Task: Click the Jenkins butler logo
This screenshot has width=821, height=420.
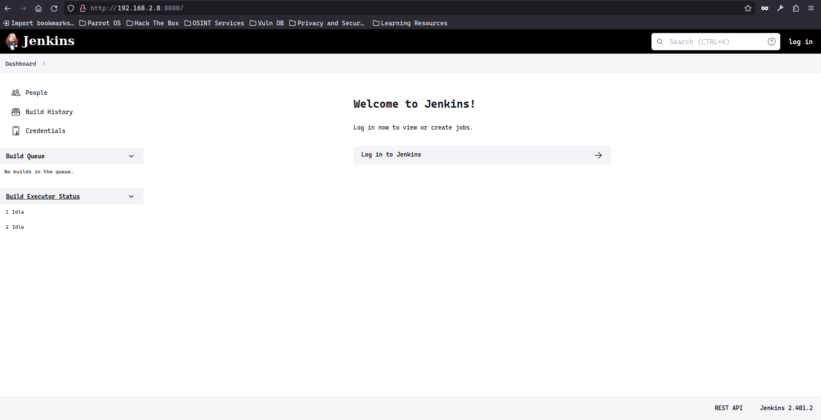Action: click(12, 41)
